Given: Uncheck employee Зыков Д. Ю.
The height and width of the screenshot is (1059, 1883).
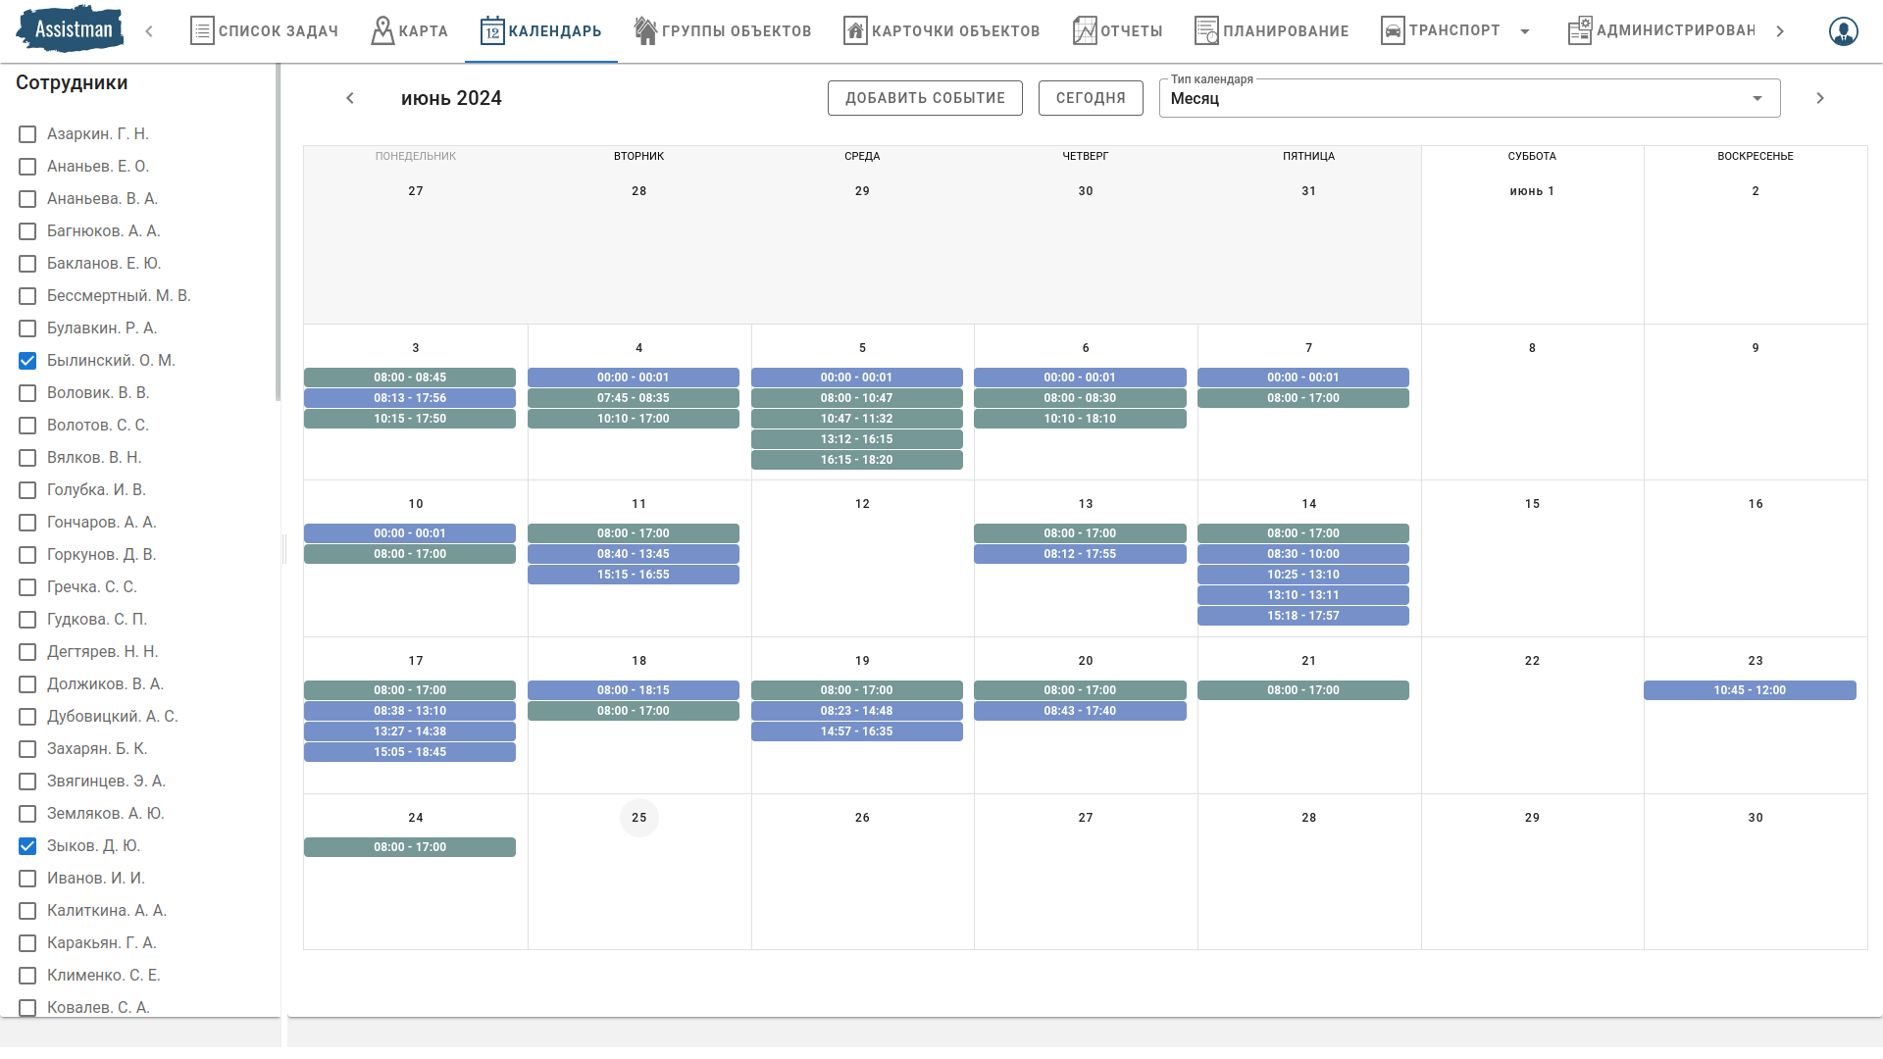Looking at the screenshot, I should [27, 846].
